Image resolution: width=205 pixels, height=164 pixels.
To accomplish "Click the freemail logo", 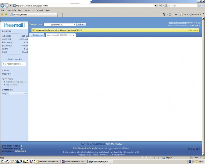I will pyautogui.click(x=14, y=25).
